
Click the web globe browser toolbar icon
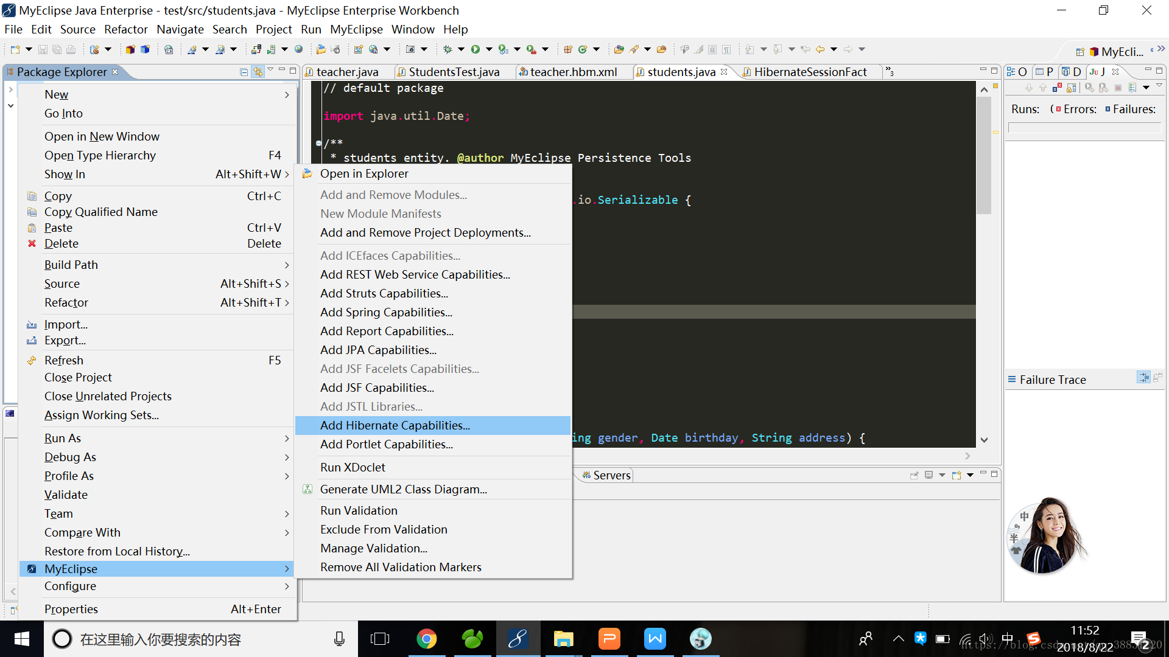coord(299,49)
